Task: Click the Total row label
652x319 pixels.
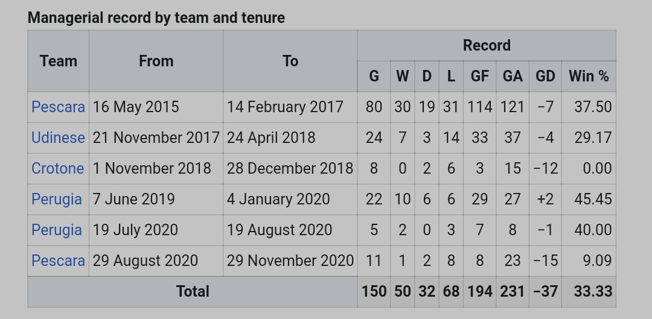Action: point(193,291)
